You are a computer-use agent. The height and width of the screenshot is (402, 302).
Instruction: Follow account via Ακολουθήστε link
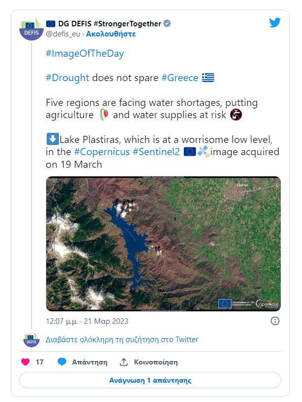click(111, 34)
